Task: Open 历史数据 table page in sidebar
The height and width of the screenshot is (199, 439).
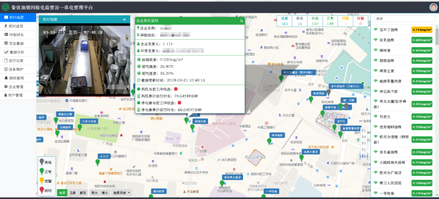Action: pyautogui.click(x=18, y=43)
